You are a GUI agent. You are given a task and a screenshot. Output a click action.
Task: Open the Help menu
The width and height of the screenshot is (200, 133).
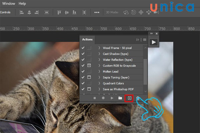(22, 3)
